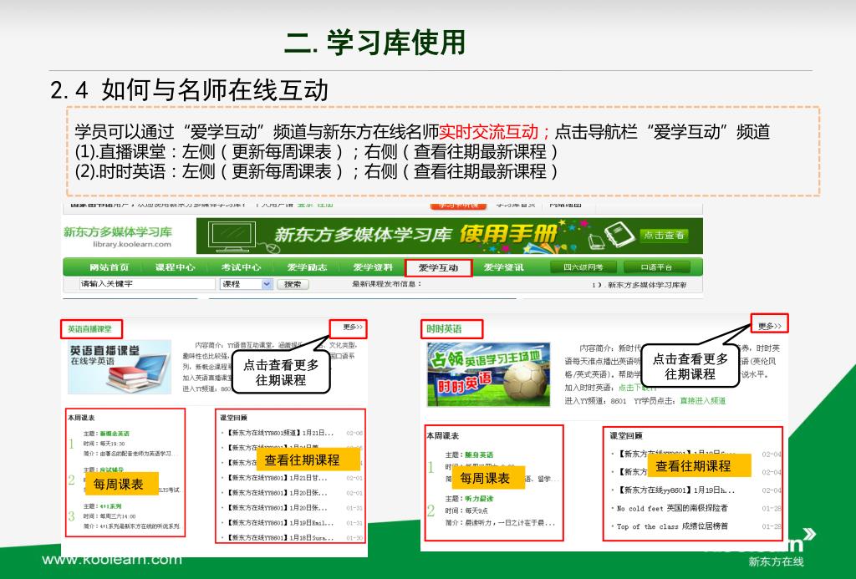Click the 四六级网考 button
Screen dimensions: 856x579
(583, 267)
